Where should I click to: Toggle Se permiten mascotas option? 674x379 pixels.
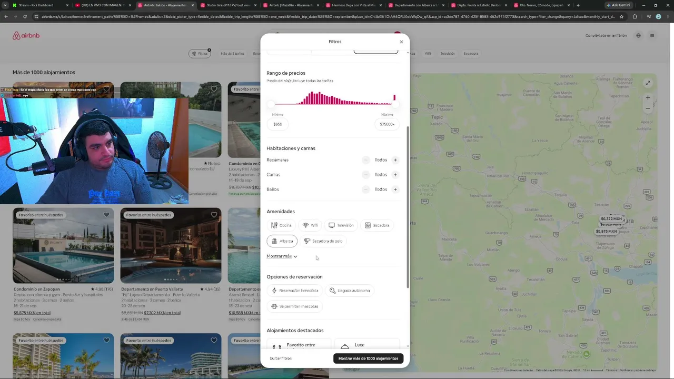click(x=294, y=306)
